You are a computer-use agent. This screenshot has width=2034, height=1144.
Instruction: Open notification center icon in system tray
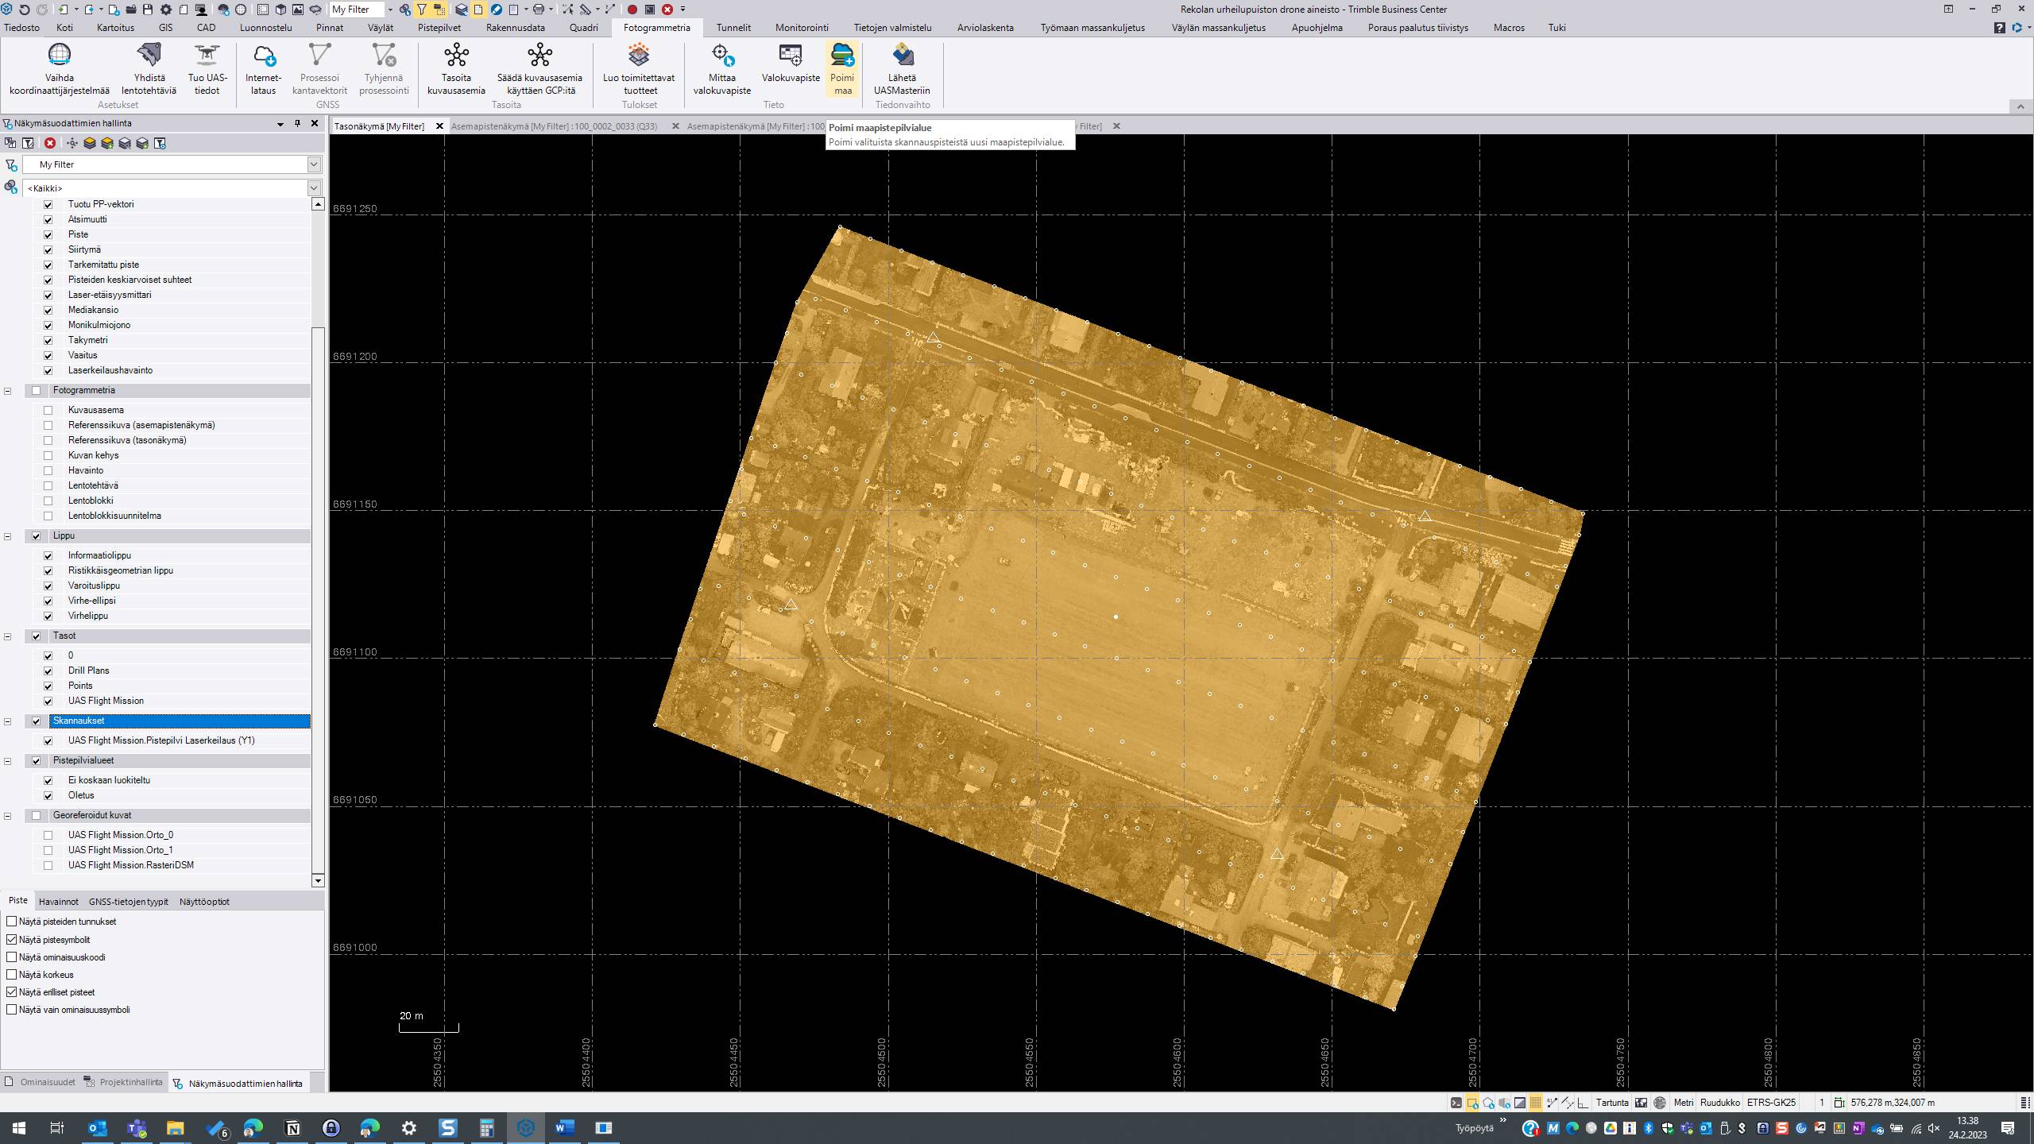click(2008, 1128)
